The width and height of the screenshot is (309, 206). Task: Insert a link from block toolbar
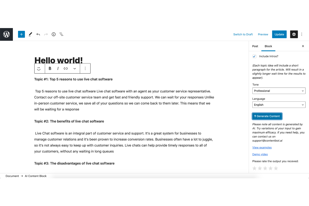[x=66, y=68]
